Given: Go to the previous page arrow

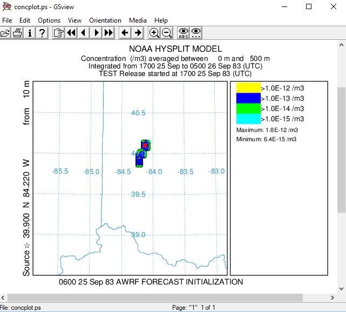Looking at the screenshot, I should 83,33.
